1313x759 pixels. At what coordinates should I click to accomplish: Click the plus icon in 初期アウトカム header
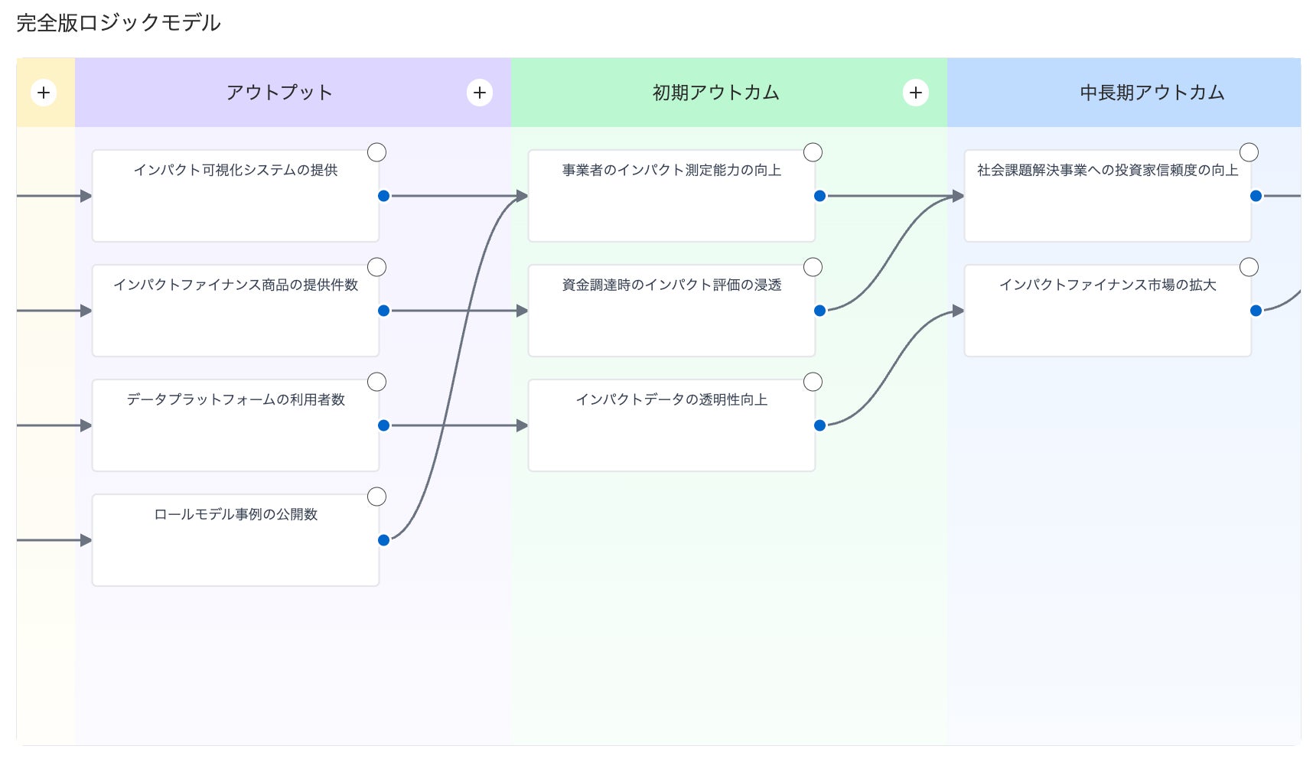[916, 93]
